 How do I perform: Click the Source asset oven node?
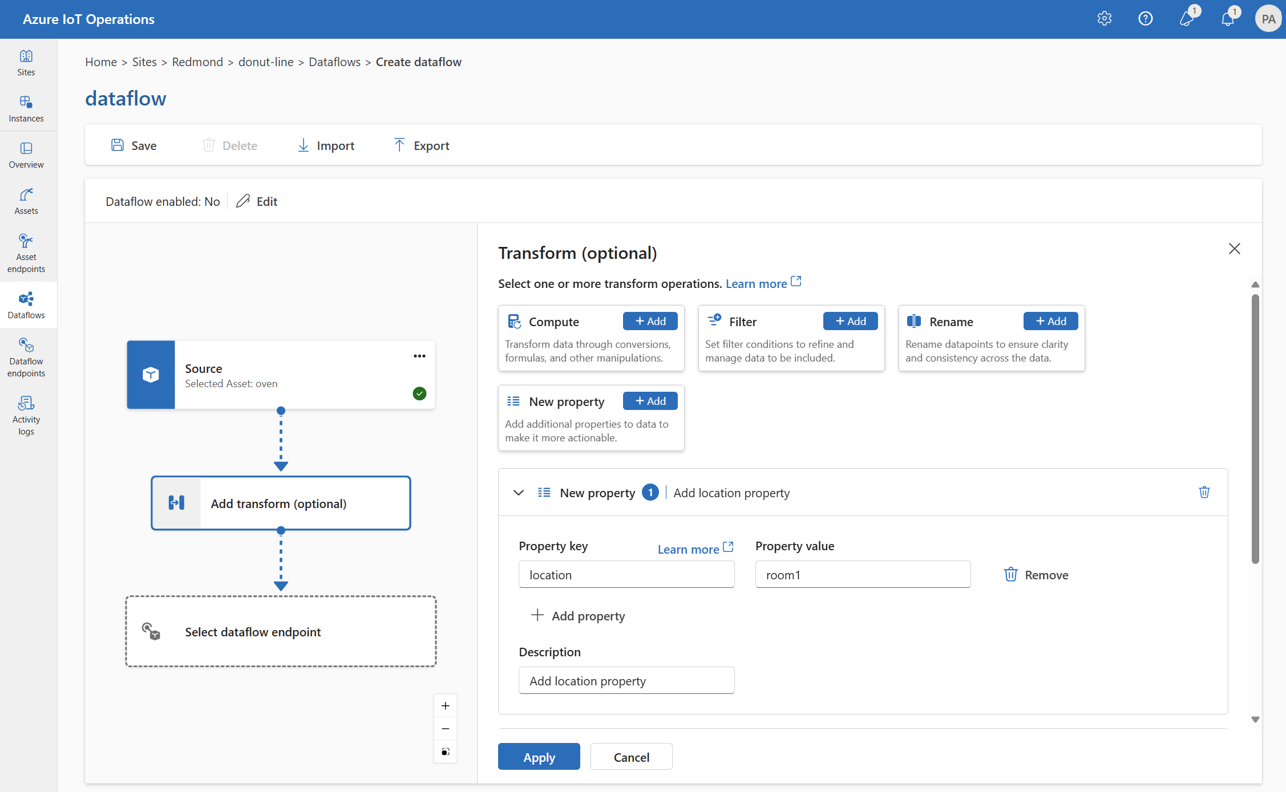coord(280,375)
